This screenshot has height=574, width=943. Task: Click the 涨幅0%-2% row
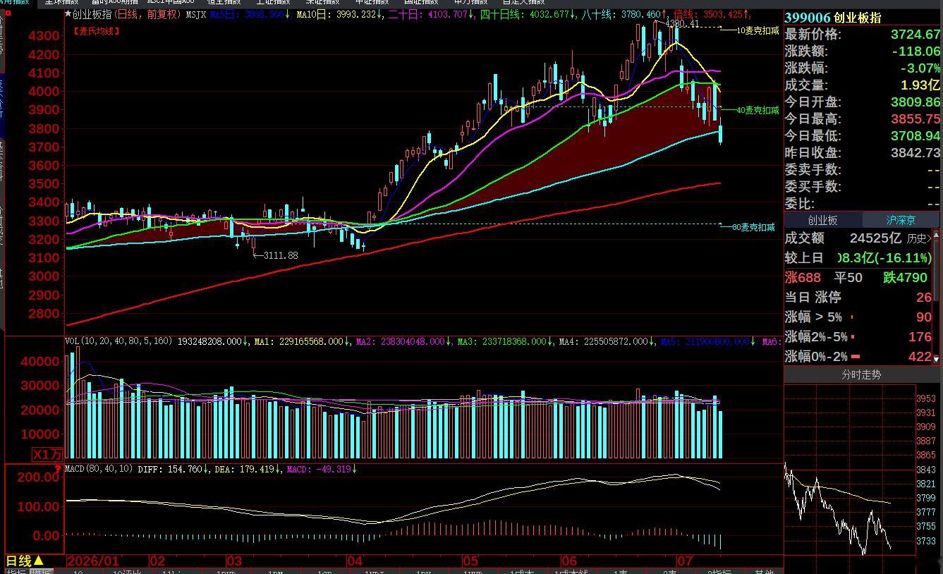click(x=858, y=357)
